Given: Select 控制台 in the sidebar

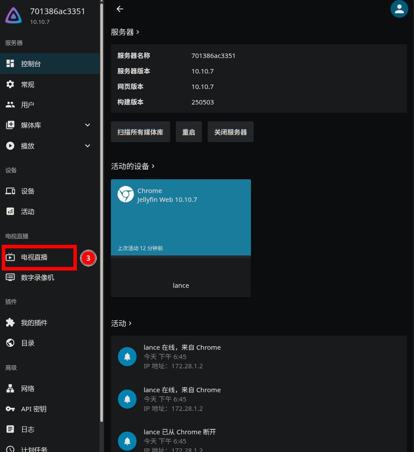Looking at the screenshot, I should [x=50, y=63].
